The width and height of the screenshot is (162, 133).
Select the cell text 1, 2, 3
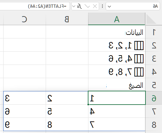click(x=120, y=46)
